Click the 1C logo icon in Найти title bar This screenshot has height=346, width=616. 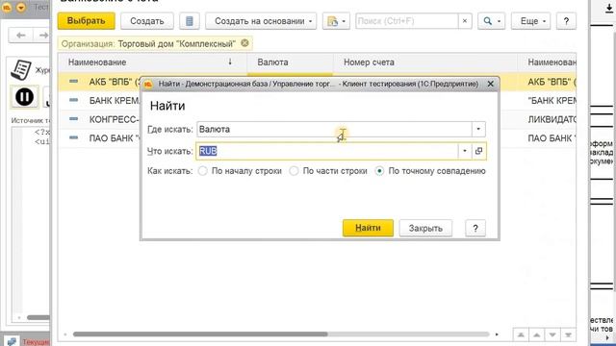coord(148,84)
